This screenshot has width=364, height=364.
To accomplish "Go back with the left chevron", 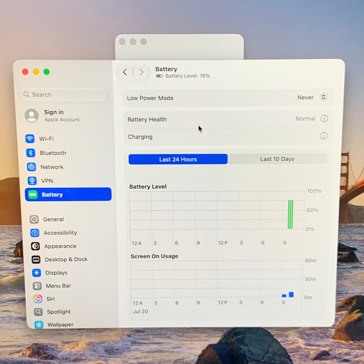I will point(125,72).
